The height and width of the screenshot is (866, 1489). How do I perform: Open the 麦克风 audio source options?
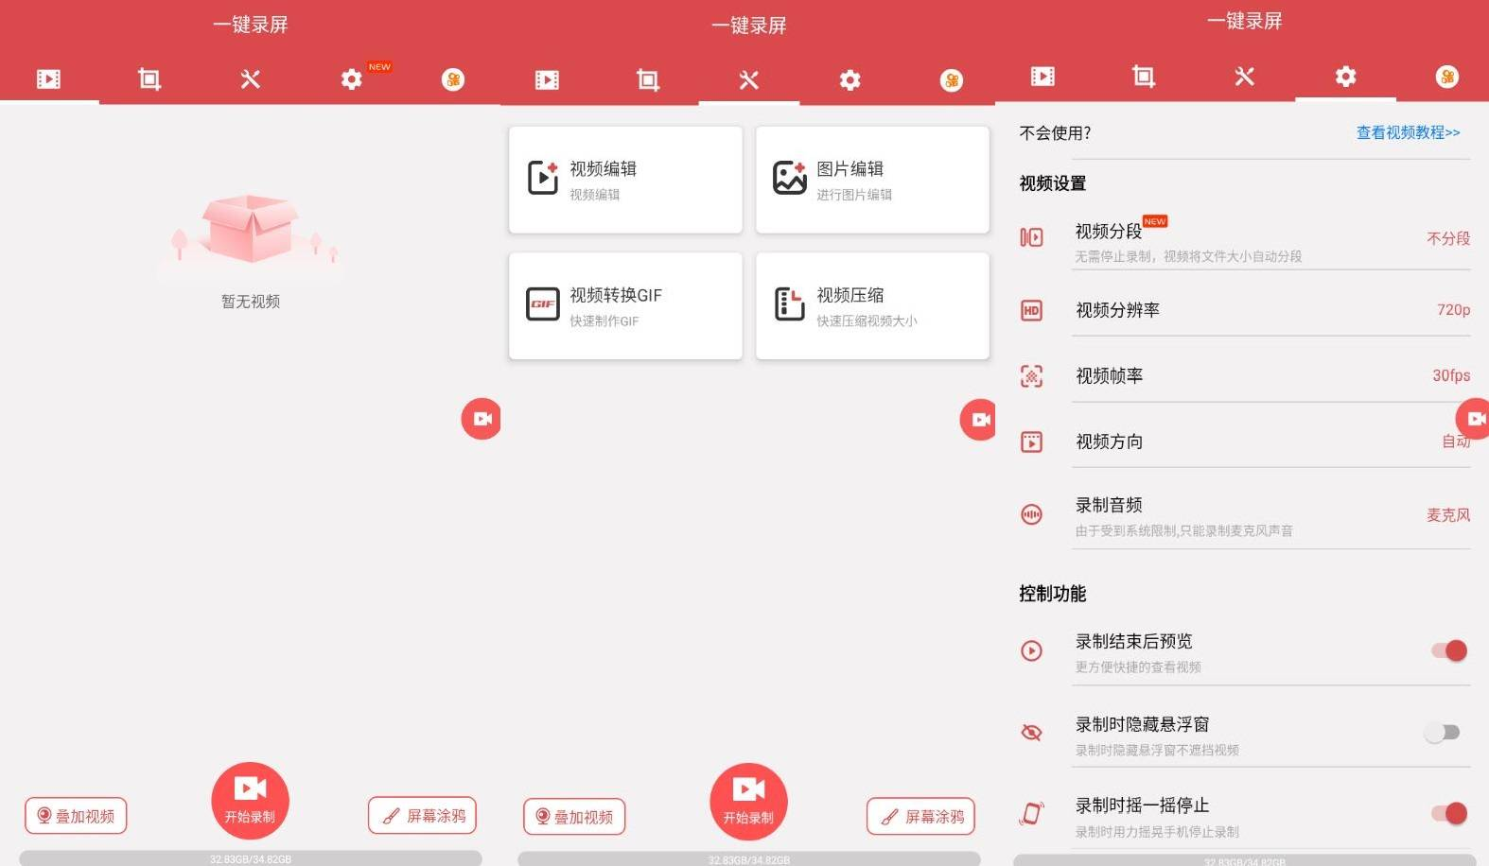[1447, 515]
